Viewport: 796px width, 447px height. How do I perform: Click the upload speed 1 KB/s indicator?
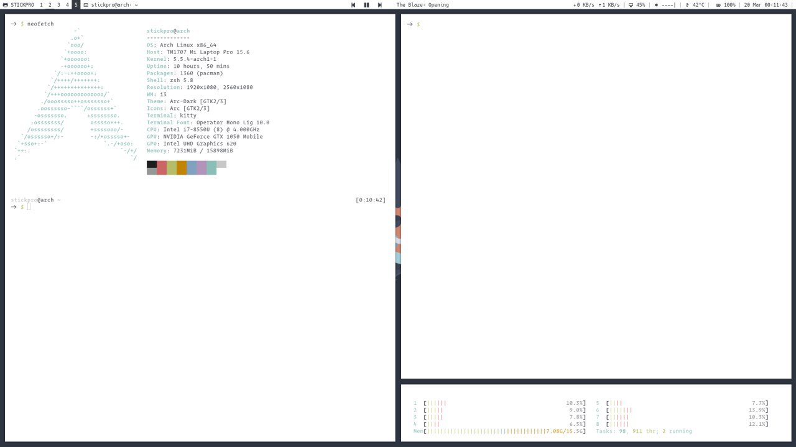609,5
